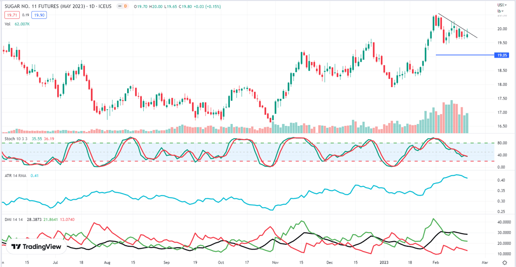Click the ATR value 0.41
516x267 pixels.
pos(34,176)
